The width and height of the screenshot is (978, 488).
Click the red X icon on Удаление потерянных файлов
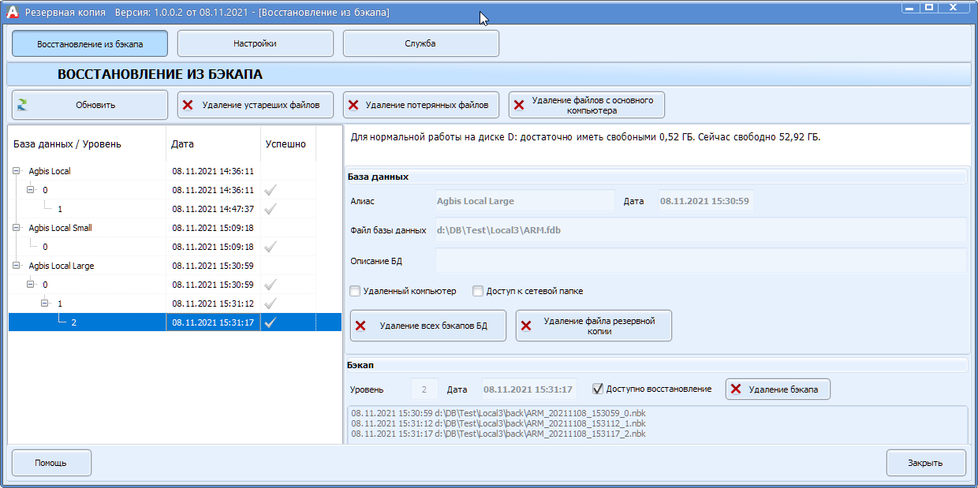(x=353, y=105)
